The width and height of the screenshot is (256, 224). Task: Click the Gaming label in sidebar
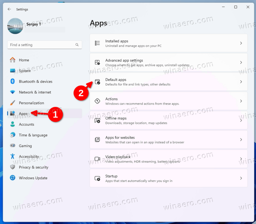pos(25,146)
